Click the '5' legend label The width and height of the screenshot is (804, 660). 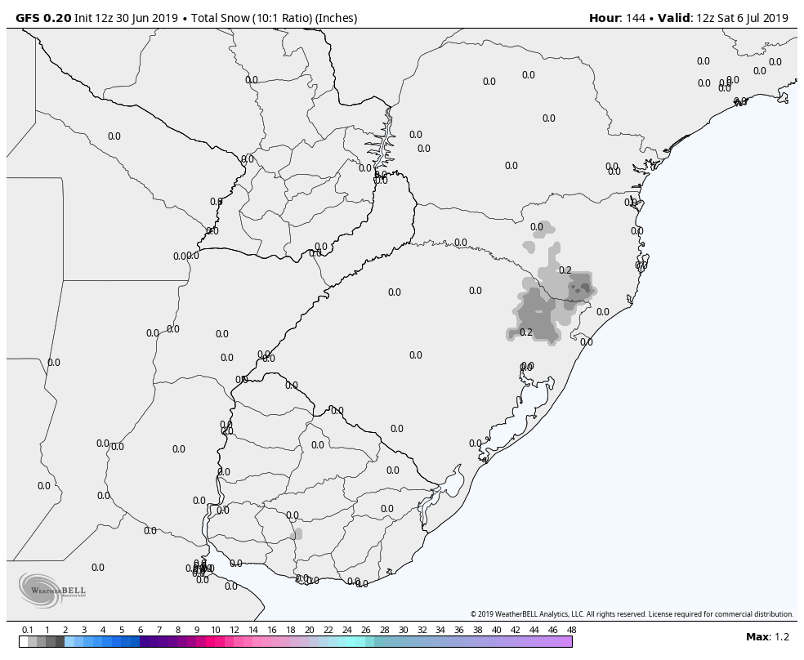[x=122, y=630]
